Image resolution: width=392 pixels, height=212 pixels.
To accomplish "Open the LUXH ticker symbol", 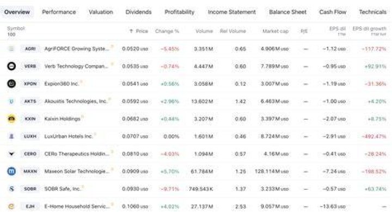I will tap(30, 136).
